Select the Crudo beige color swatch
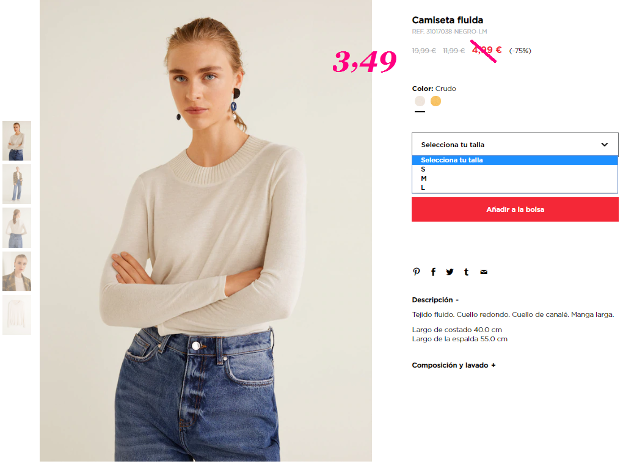 (420, 101)
